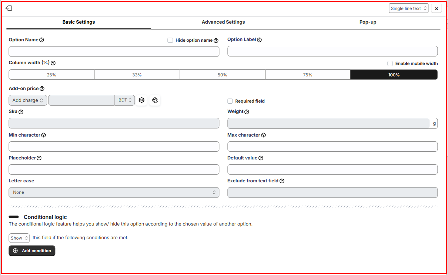Mark the option as Required field

[x=230, y=101]
